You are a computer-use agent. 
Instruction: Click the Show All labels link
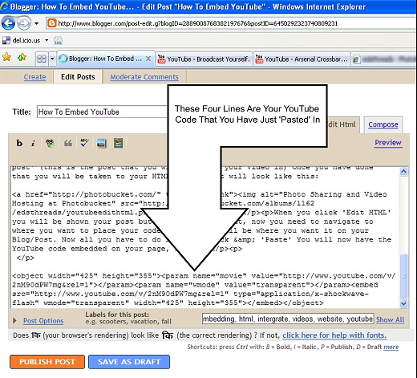[391, 319]
